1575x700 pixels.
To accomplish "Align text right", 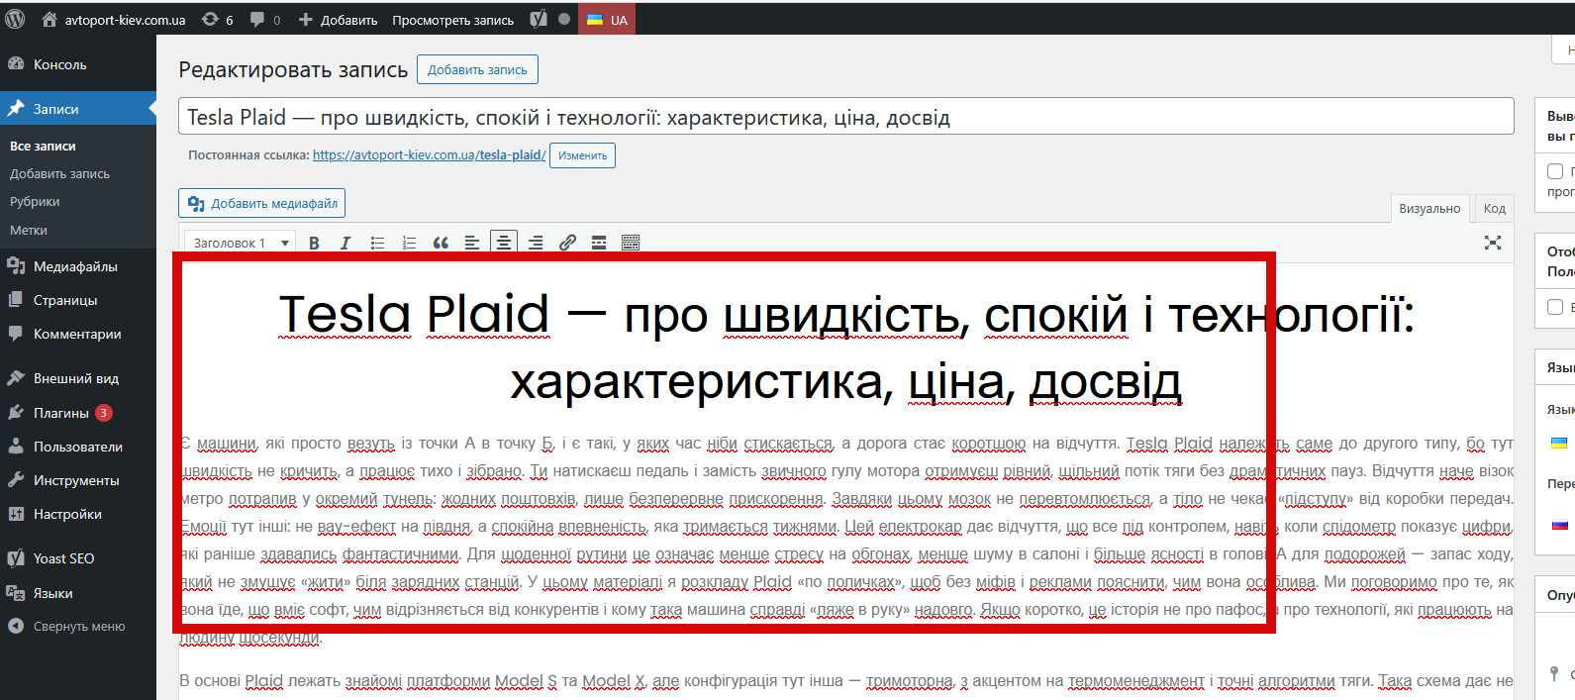I will (536, 243).
